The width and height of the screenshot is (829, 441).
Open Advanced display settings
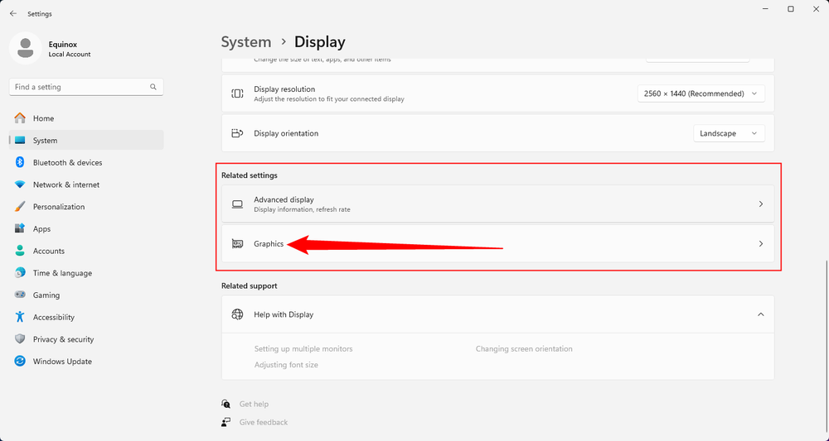click(497, 204)
